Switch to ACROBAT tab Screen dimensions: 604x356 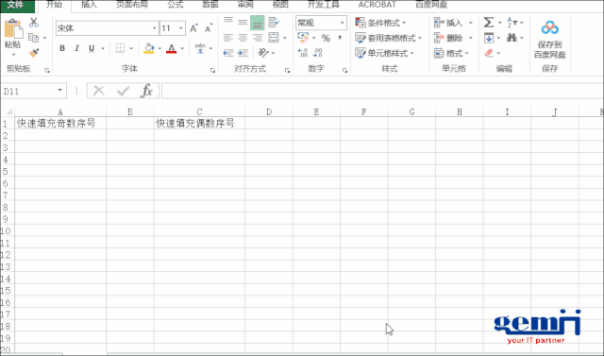pos(377,5)
